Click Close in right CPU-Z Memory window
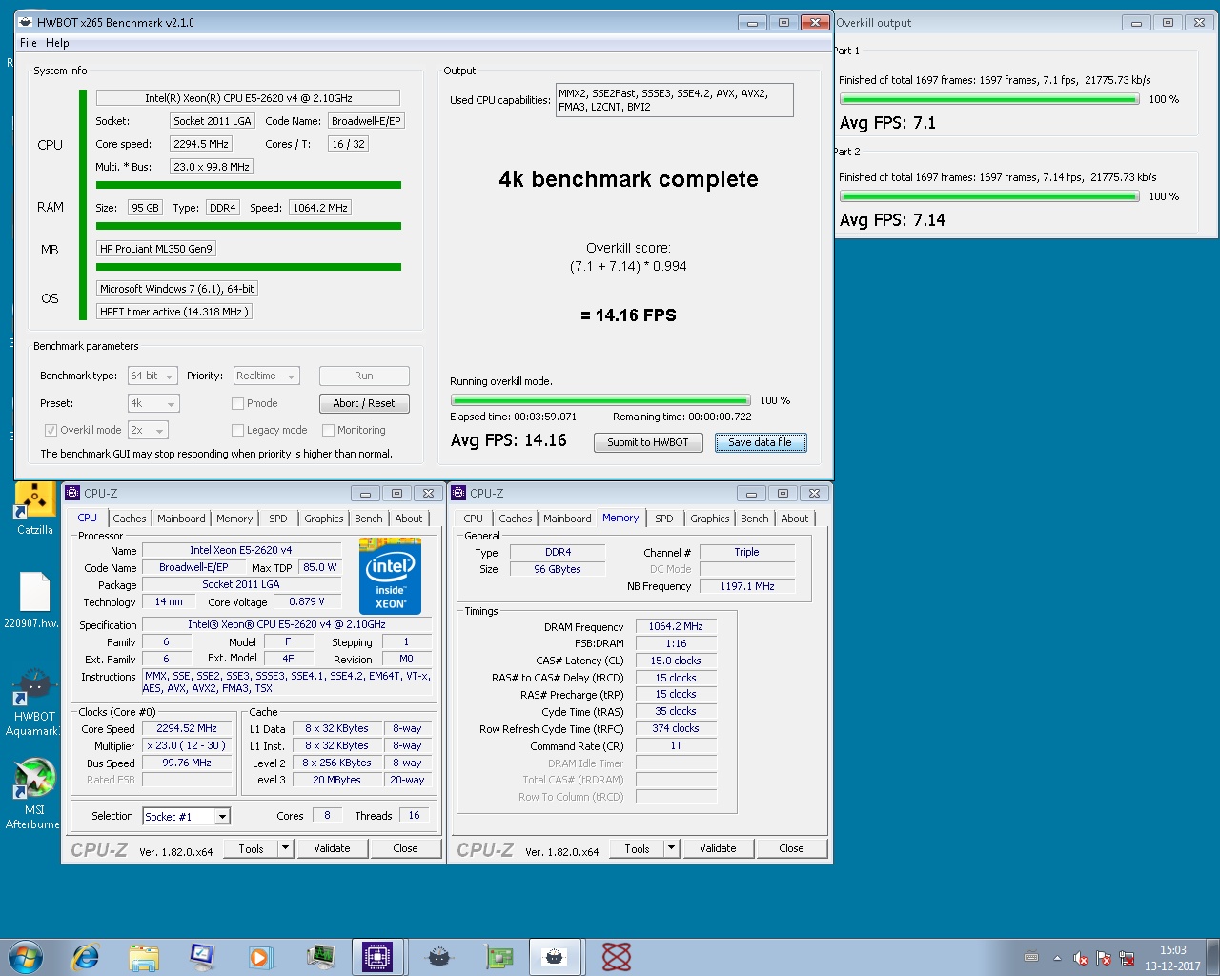 (x=791, y=848)
